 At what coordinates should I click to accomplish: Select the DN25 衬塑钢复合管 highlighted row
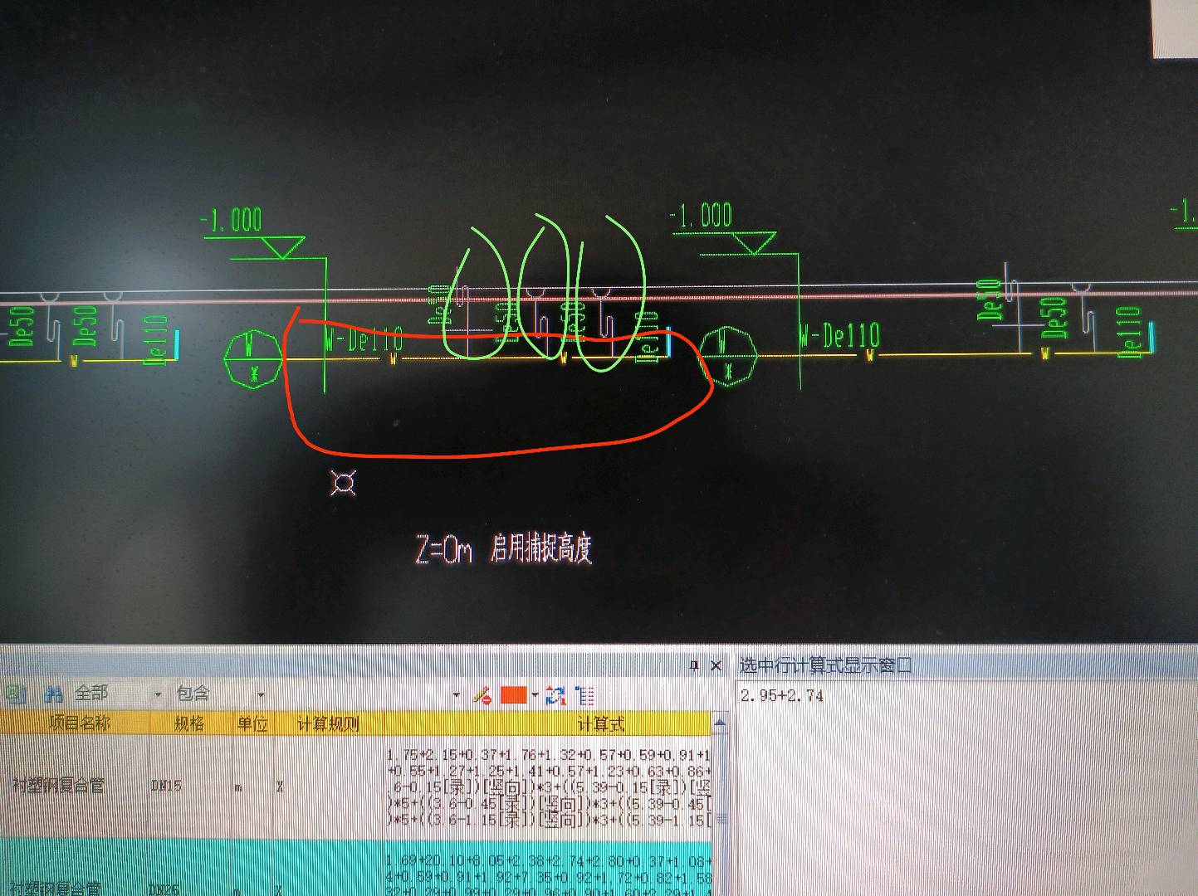tap(56, 888)
